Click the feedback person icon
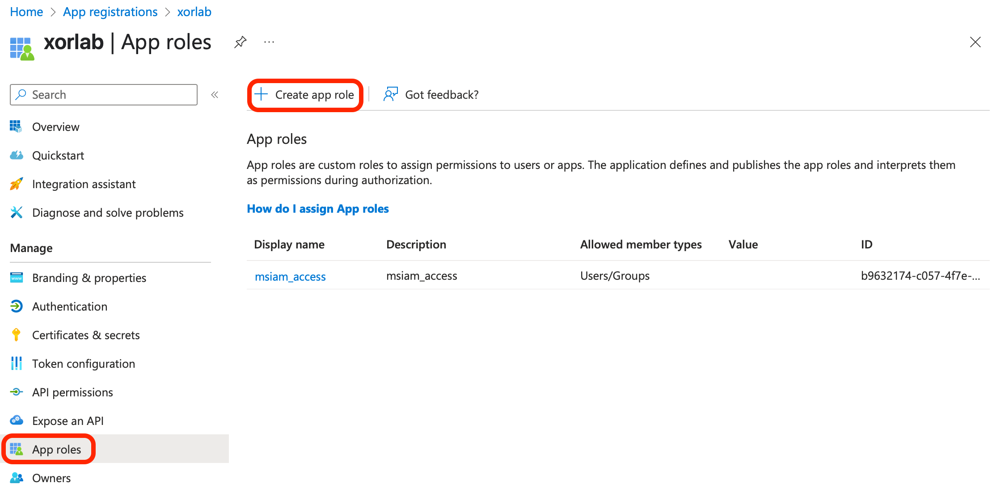This screenshot has width=996, height=496. click(x=390, y=94)
